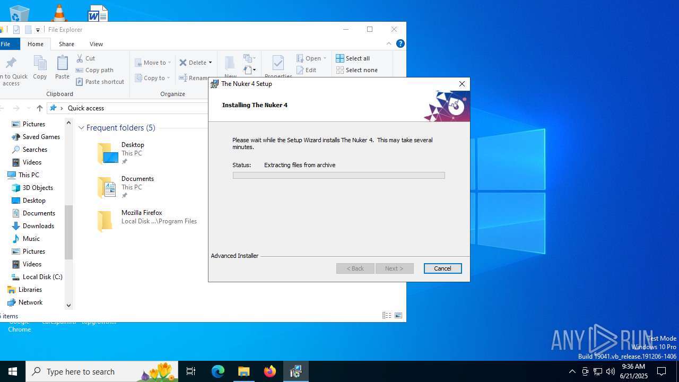
Task: Select Saved Games in the navigation pane
Action: pyautogui.click(x=36, y=137)
